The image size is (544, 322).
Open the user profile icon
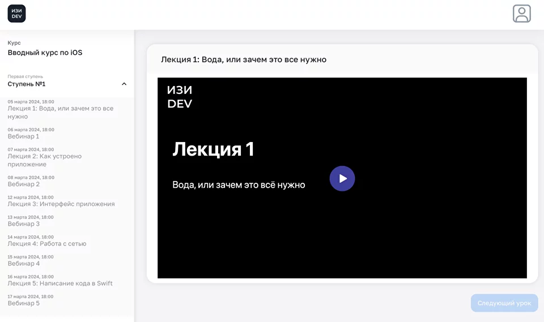pos(521,14)
